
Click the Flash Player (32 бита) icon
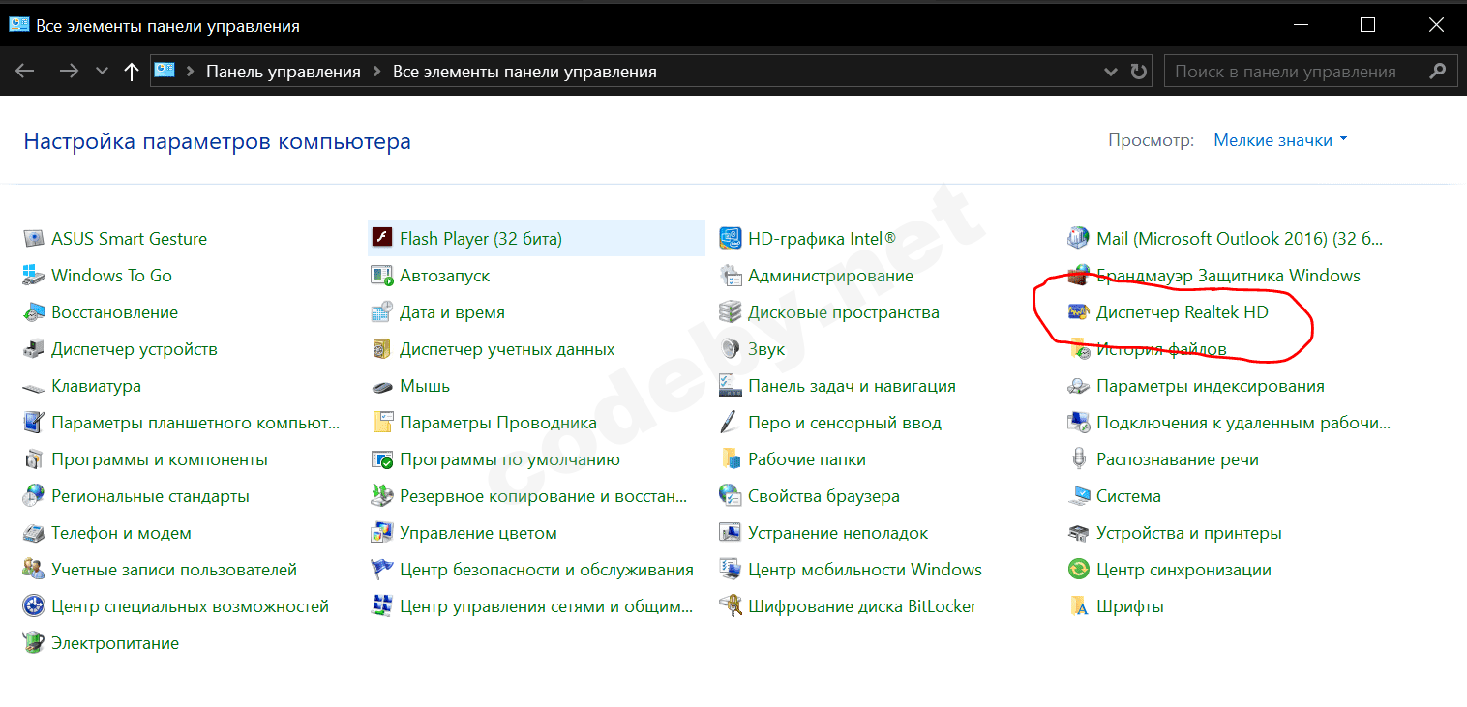[x=382, y=239]
